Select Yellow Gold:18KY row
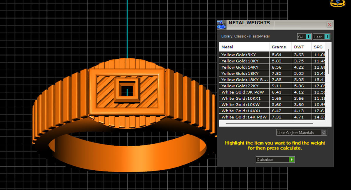The width and height of the screenshot is (351, 190). click(x=272, y=74)
